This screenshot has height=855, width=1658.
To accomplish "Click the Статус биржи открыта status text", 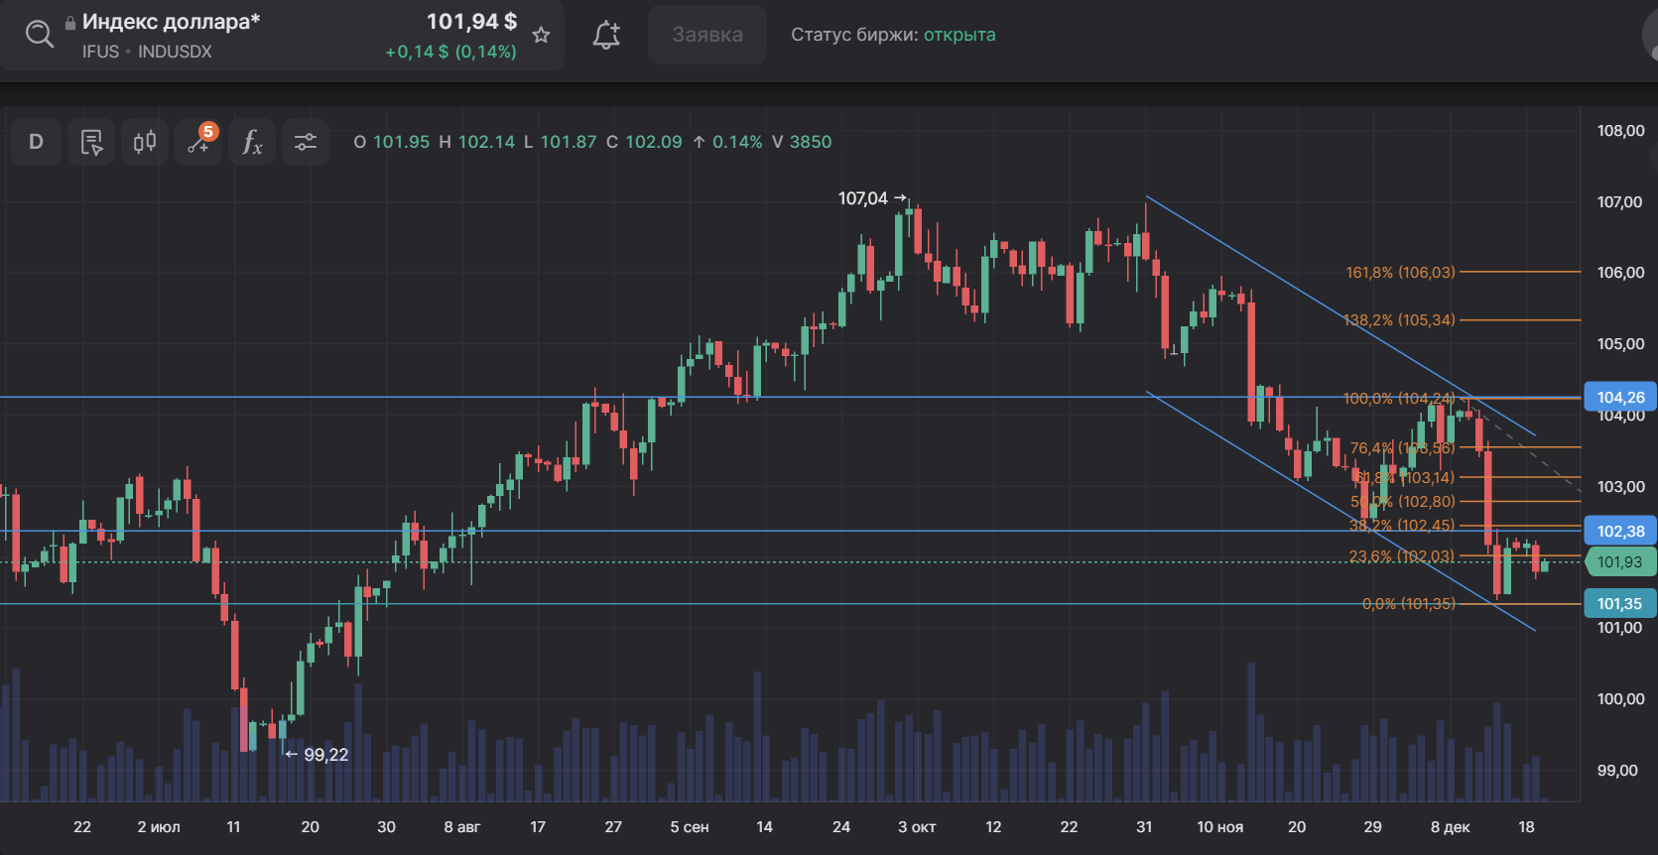I will point(892,35).
